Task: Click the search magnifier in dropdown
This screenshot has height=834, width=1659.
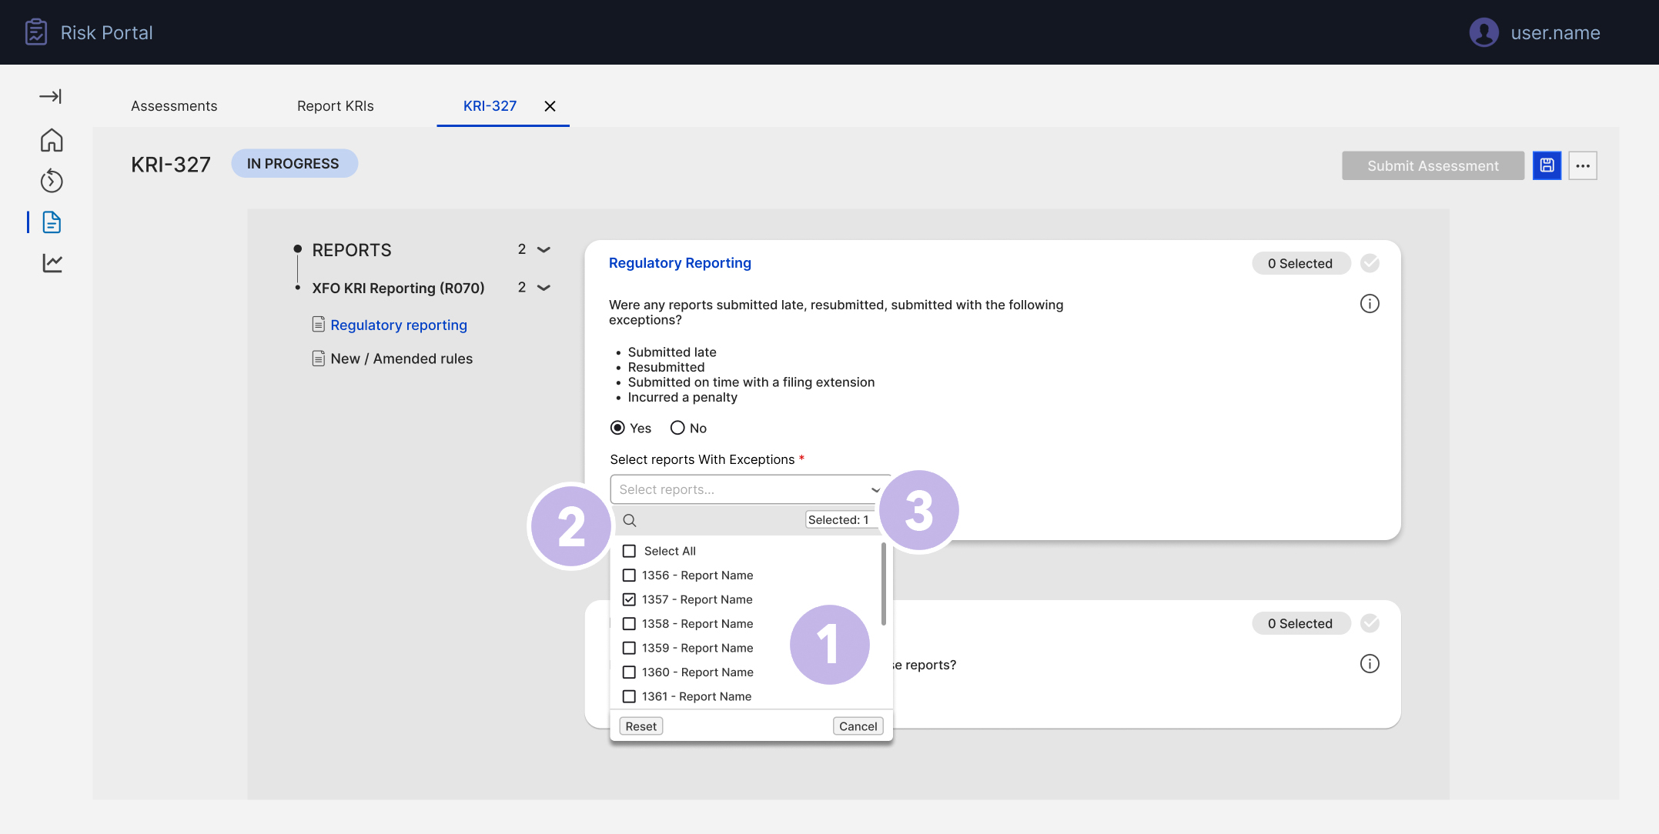Action: point(629,520)
